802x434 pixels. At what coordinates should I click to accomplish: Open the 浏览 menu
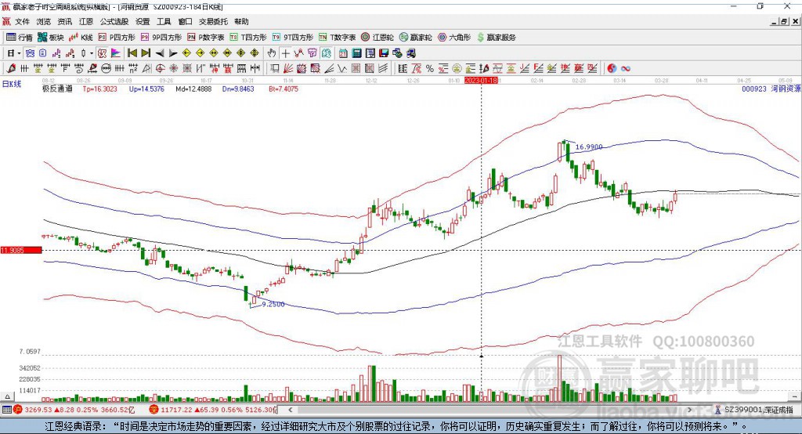pyautogui.click(x=44, y=21)
